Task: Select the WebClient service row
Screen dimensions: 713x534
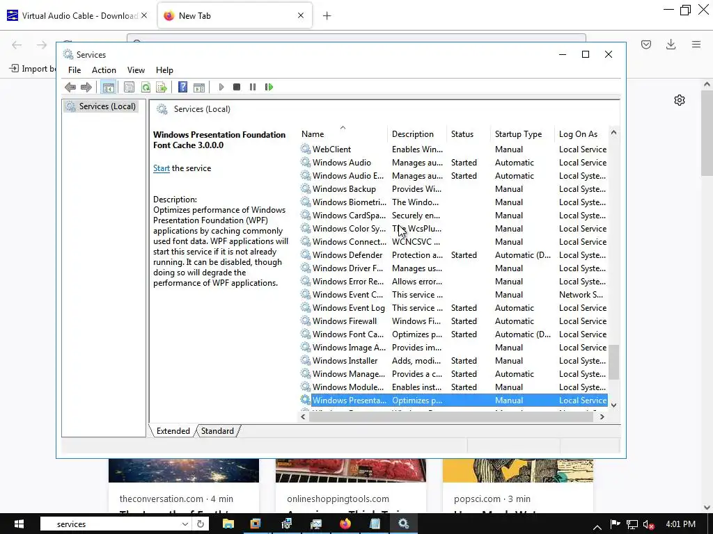Action: click(453, 149)
